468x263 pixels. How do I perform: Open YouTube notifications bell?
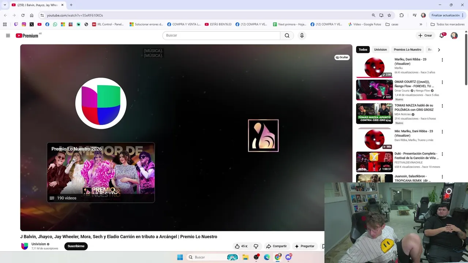[x=442, y=35]
